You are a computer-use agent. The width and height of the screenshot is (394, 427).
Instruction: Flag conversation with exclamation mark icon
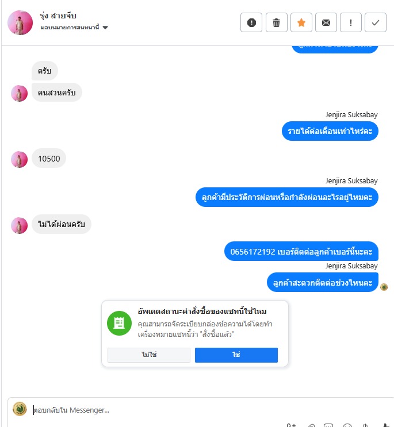point(351,22)
